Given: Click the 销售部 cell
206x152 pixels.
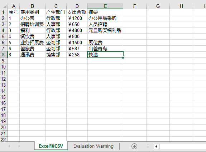Looking at the screenshot, I should 56,55.
